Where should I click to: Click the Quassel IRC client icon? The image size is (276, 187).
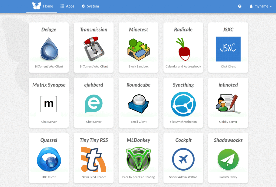point(49,159)
